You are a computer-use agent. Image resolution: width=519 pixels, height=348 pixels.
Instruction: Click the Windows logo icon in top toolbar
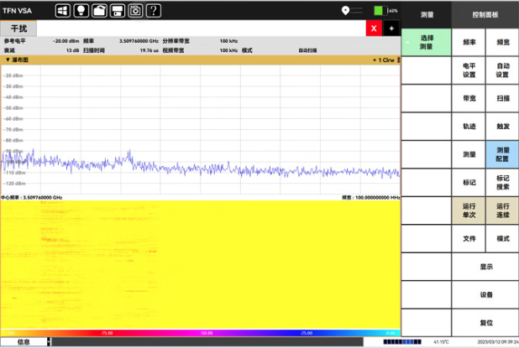(64, 11)
